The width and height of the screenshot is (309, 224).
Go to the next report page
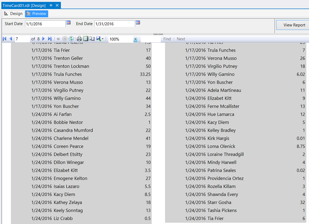[x=44, y=39]
